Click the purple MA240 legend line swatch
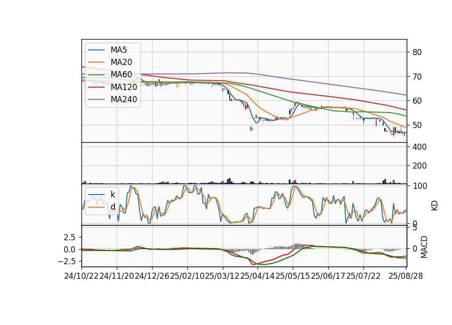This screenshot has height=325, width=452. coord(96,99)
